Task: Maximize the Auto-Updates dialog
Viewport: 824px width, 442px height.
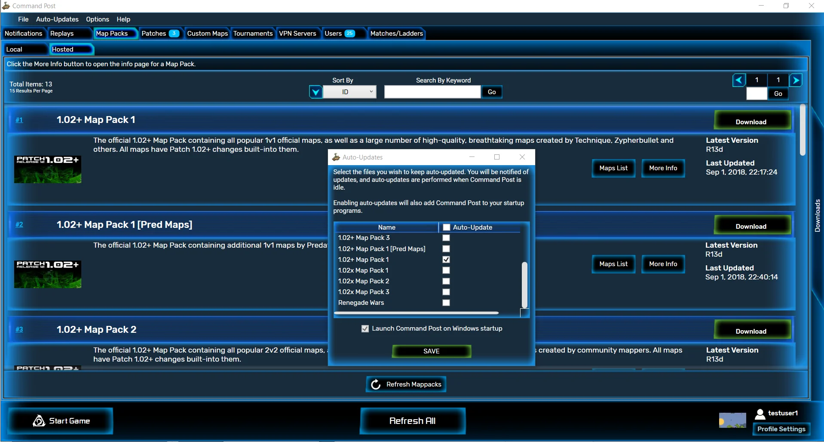Action: pos(497,157)
